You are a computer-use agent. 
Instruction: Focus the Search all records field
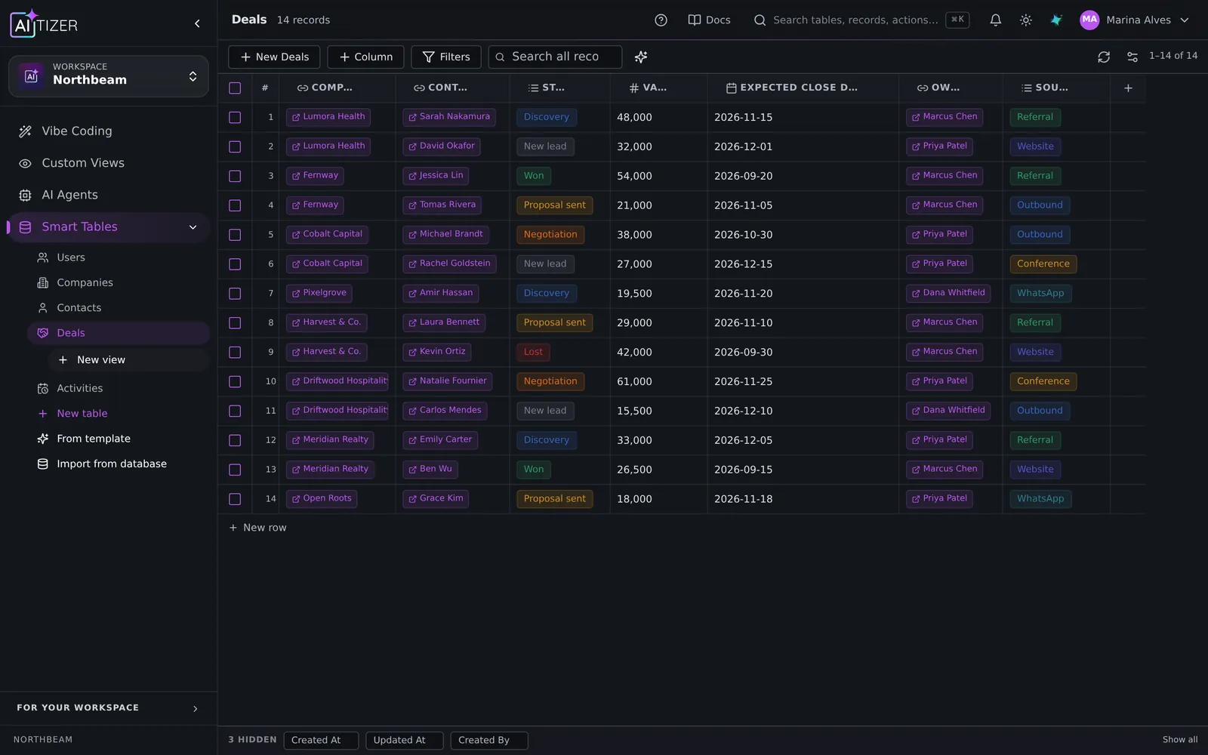point(555,57)
